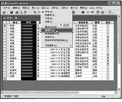Click the Delete Record toolbar icon

pos(92,12)
